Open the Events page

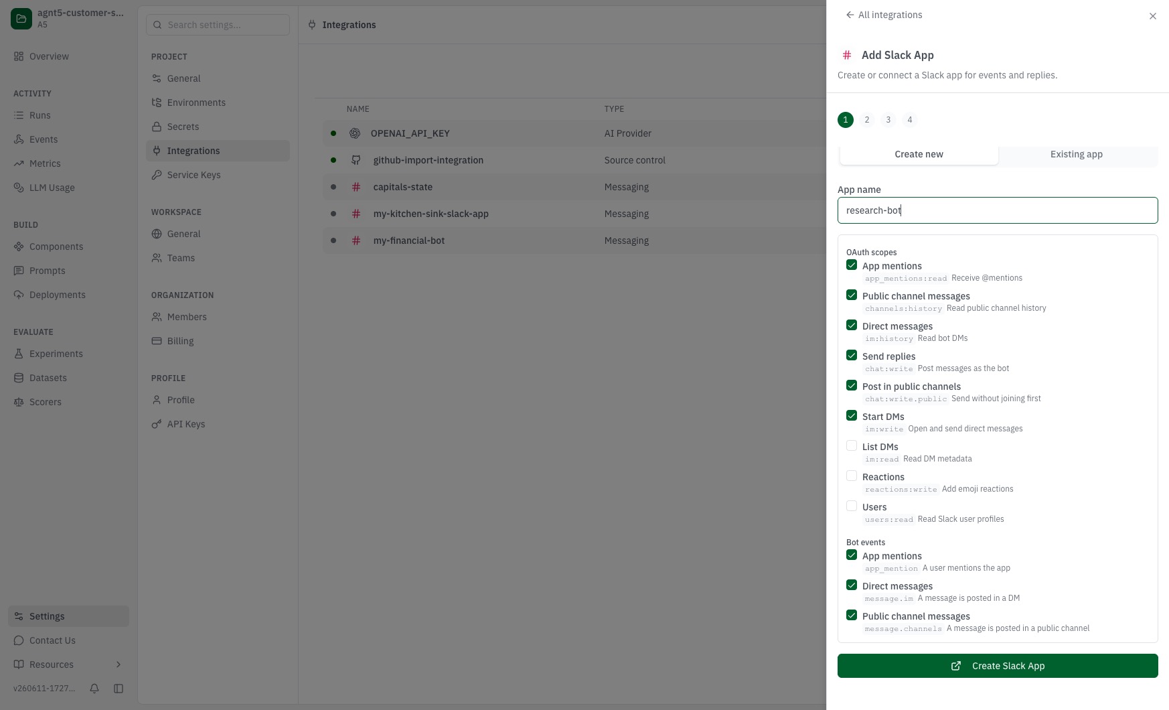pyautogui.click(x=68, y=139)
